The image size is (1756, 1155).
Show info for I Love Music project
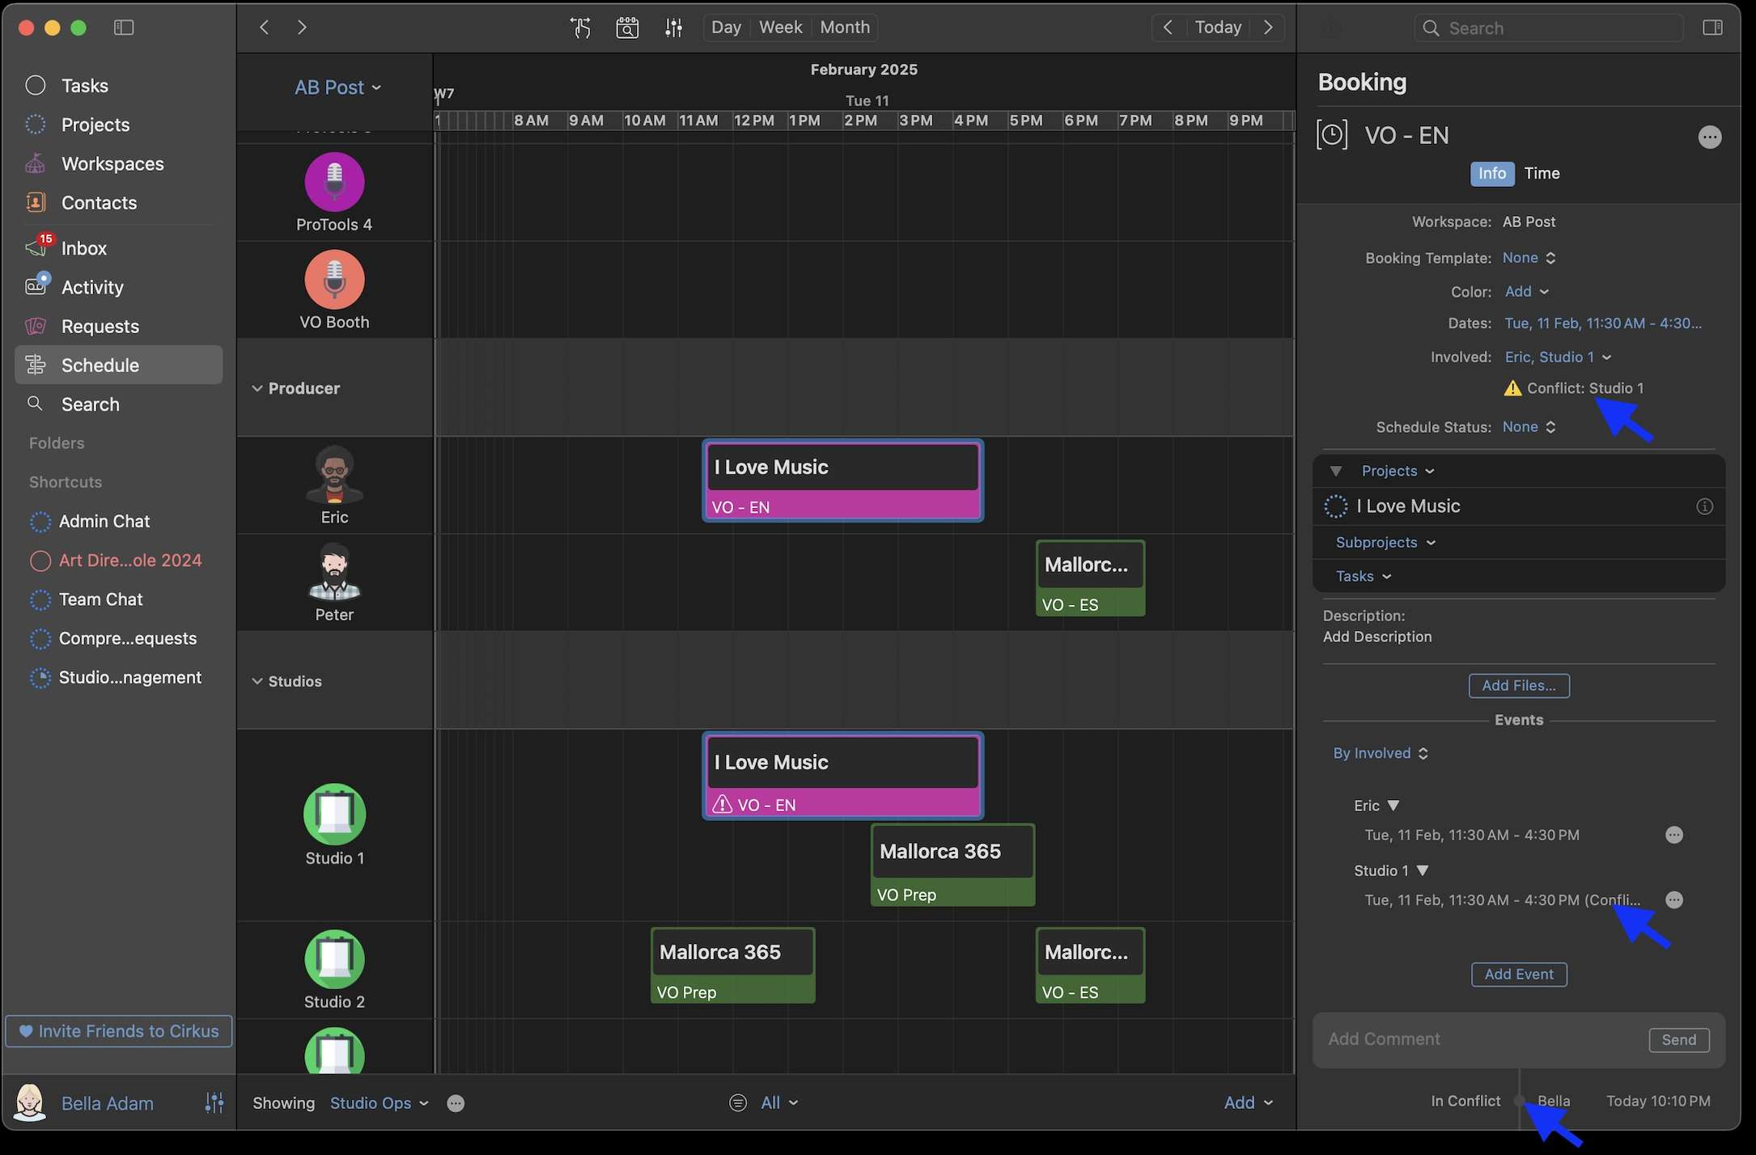coord(1704,506)
